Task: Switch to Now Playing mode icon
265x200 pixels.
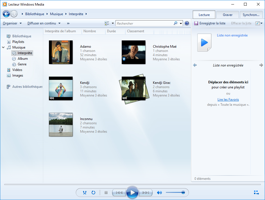Action: click(256, 192)
